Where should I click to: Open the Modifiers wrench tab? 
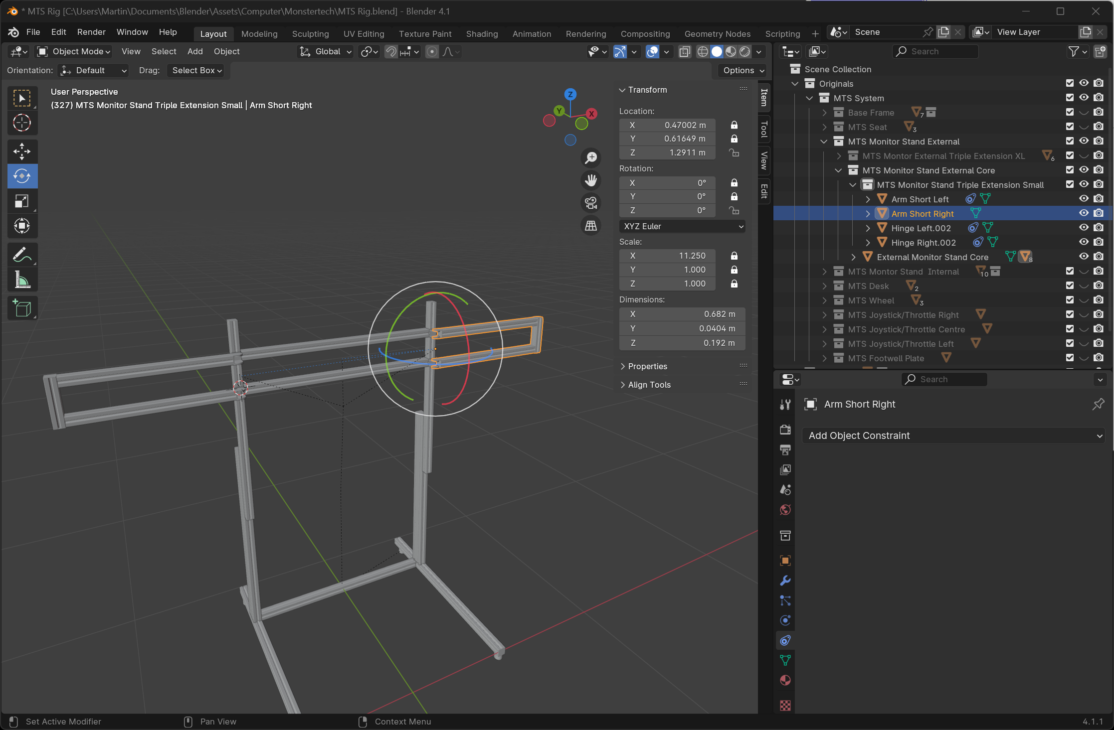pos(785,581)
